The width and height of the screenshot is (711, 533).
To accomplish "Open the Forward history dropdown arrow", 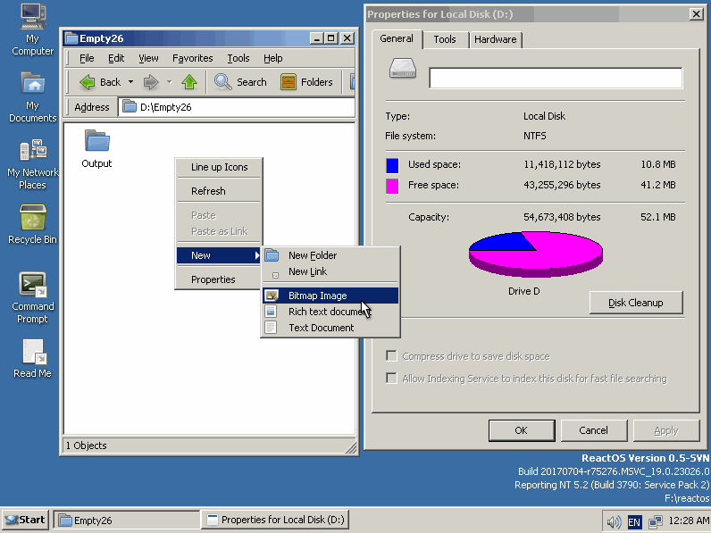I will pyautogui.click(x=169, y=82).
